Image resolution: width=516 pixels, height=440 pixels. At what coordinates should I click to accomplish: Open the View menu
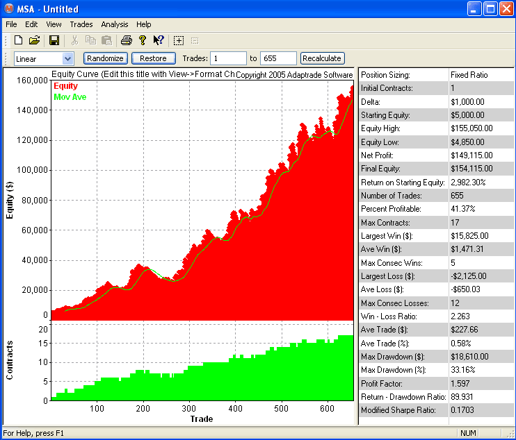tap(54, 24)
